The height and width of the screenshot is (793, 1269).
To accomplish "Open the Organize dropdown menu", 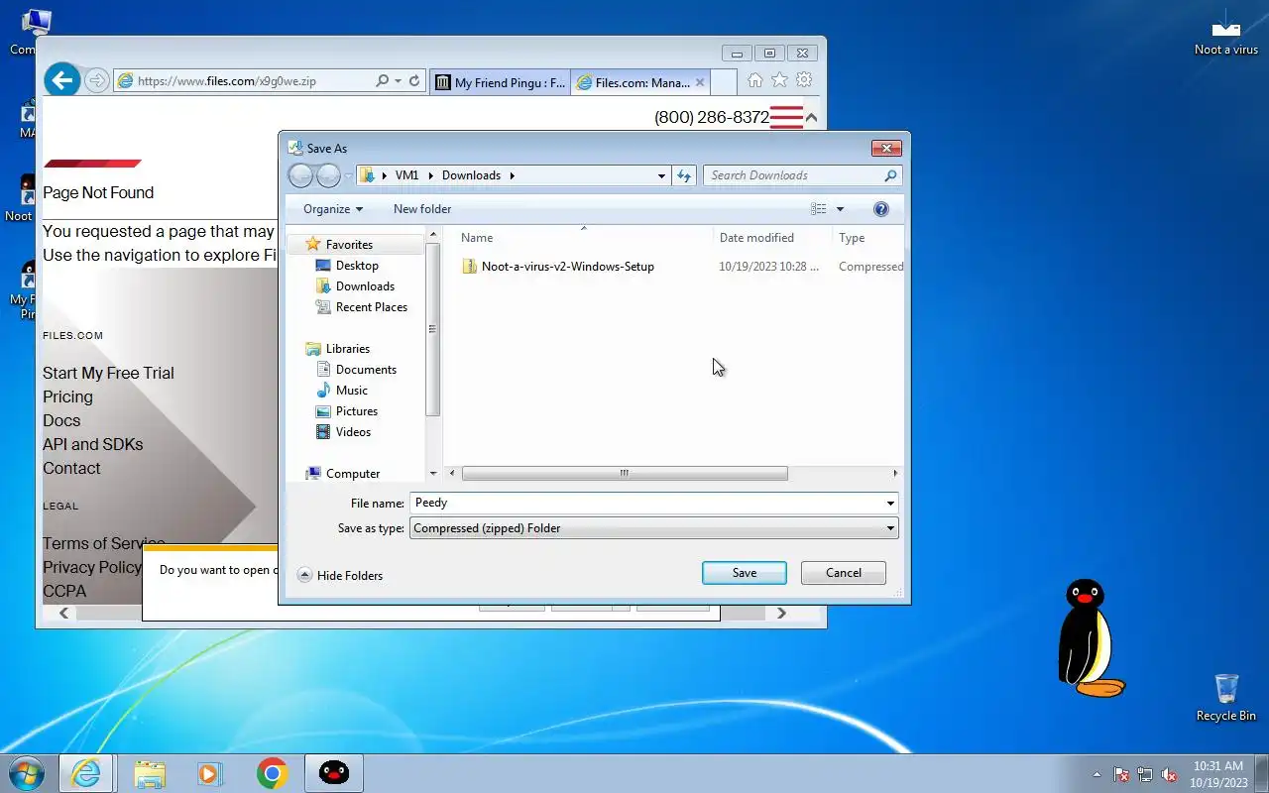I will coord(333,209).
